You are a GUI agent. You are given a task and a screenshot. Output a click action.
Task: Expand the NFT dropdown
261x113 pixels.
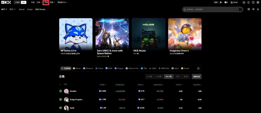(4, 9)
